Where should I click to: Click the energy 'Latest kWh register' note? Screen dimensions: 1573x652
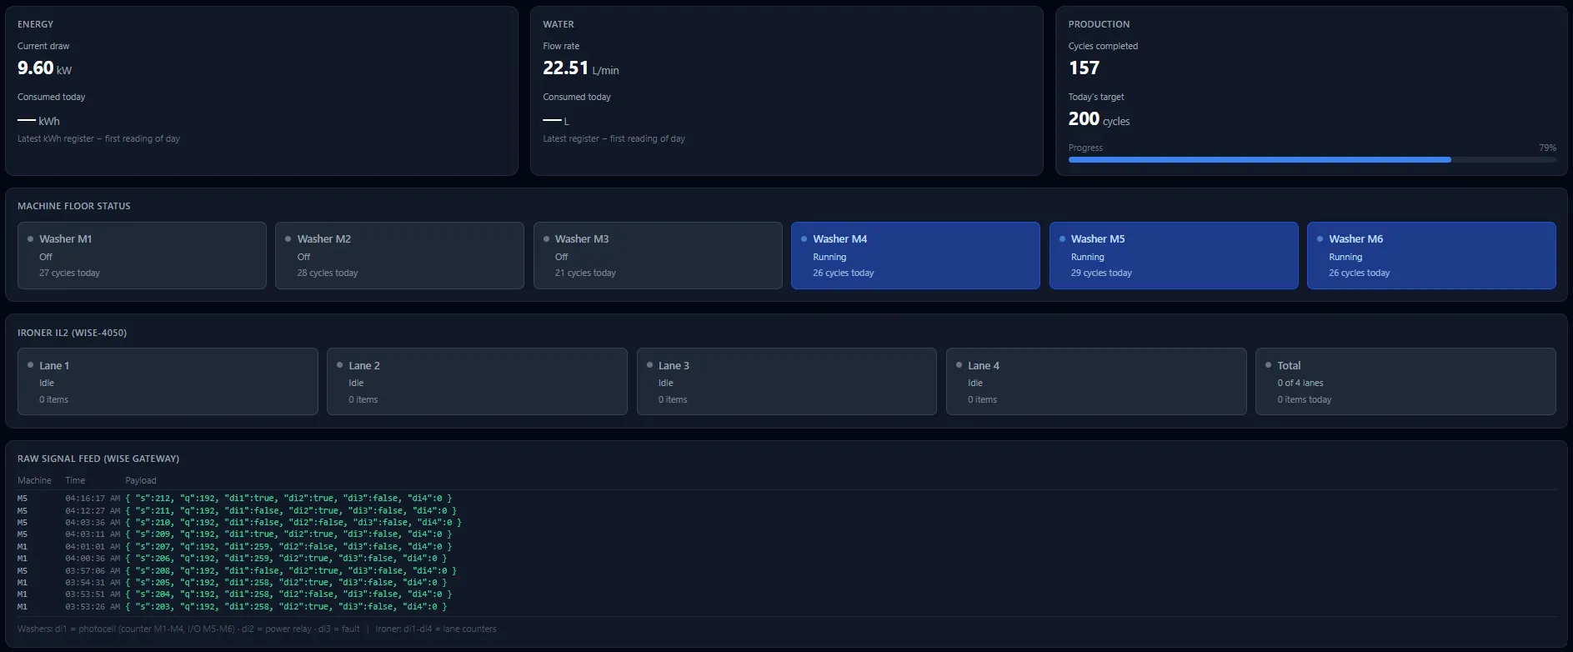point(98,139)
